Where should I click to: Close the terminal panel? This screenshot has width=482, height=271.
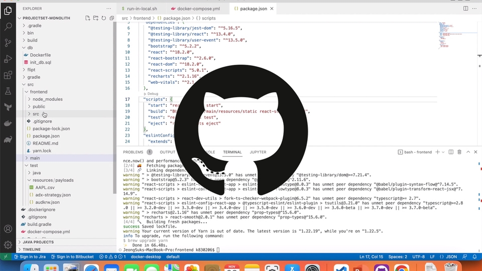475,152
